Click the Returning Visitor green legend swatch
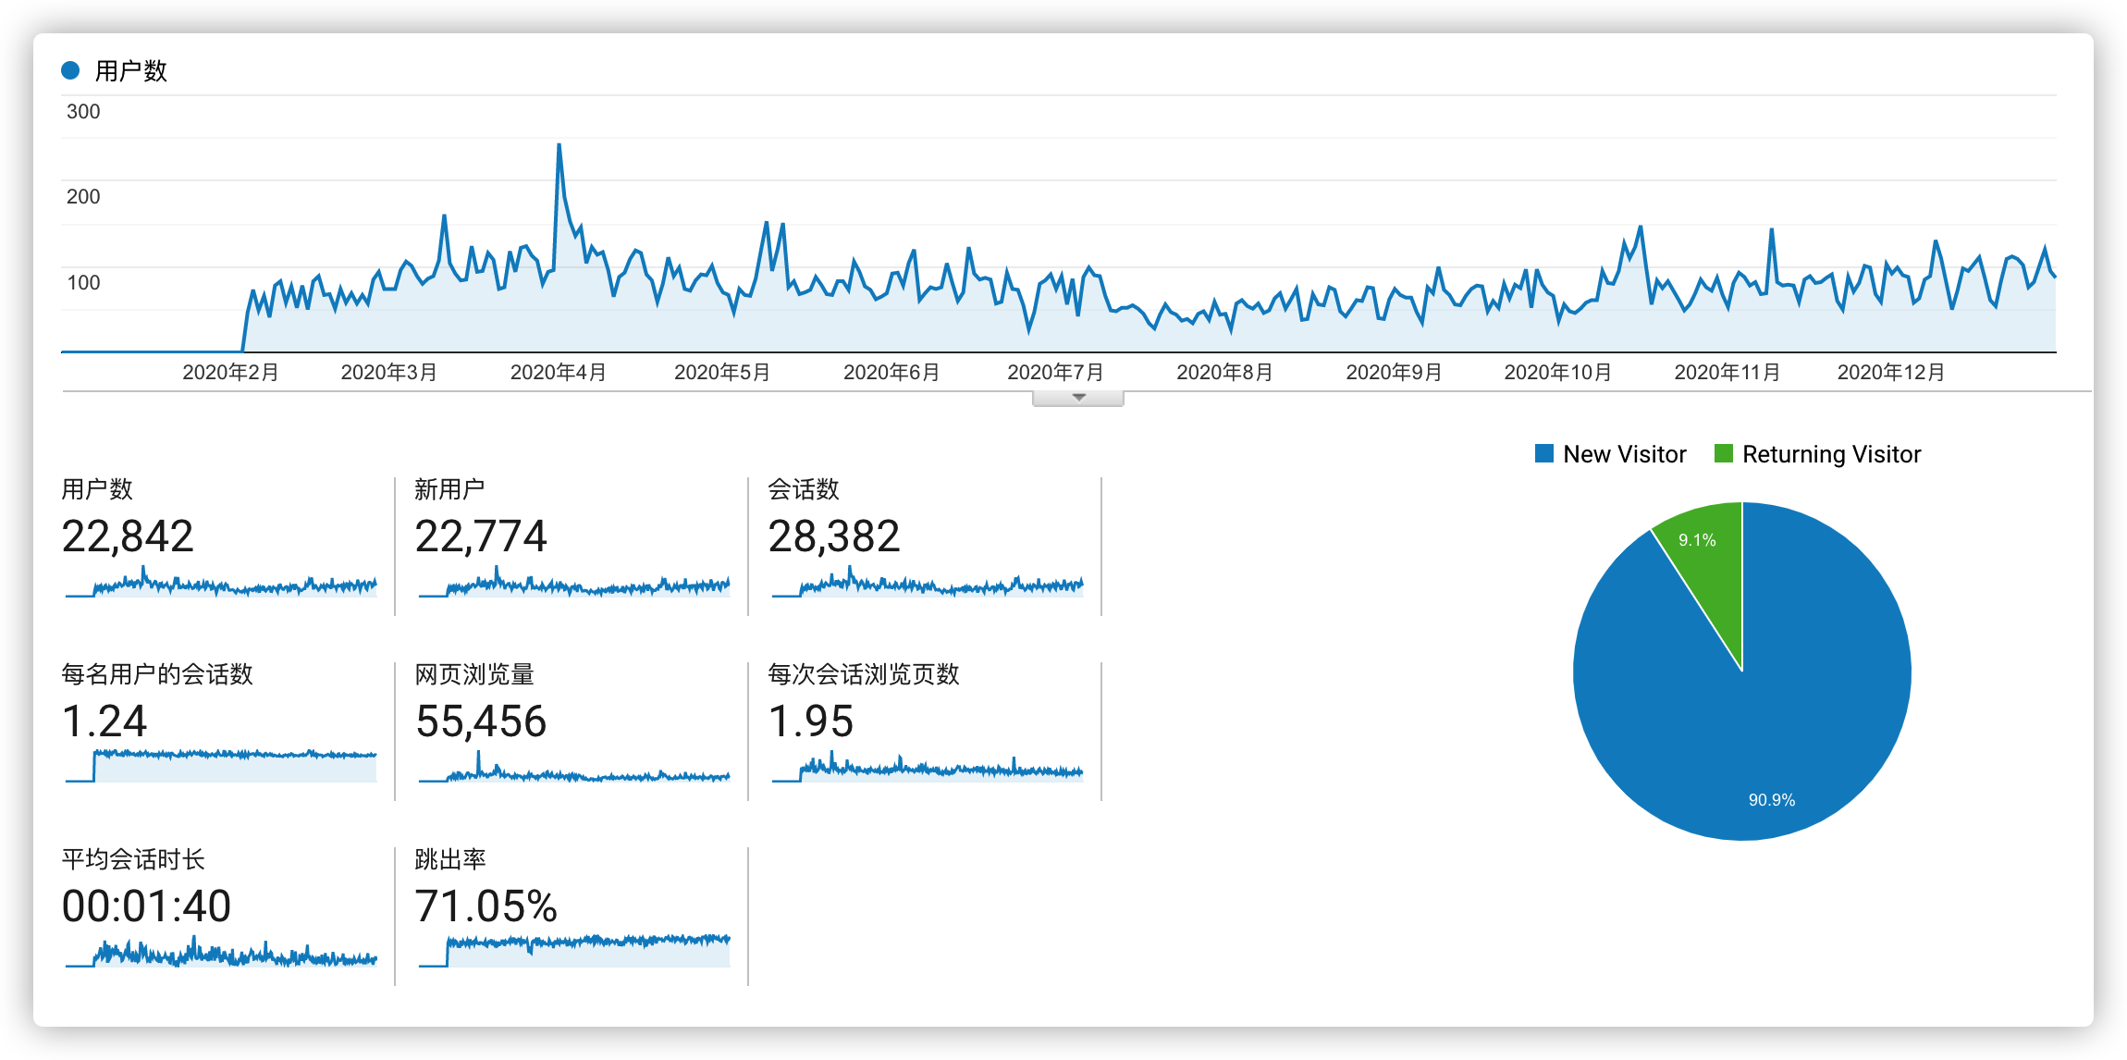Image resolution: width=2127 pixels, height=1060 pixels. [x=1723, y=453]
